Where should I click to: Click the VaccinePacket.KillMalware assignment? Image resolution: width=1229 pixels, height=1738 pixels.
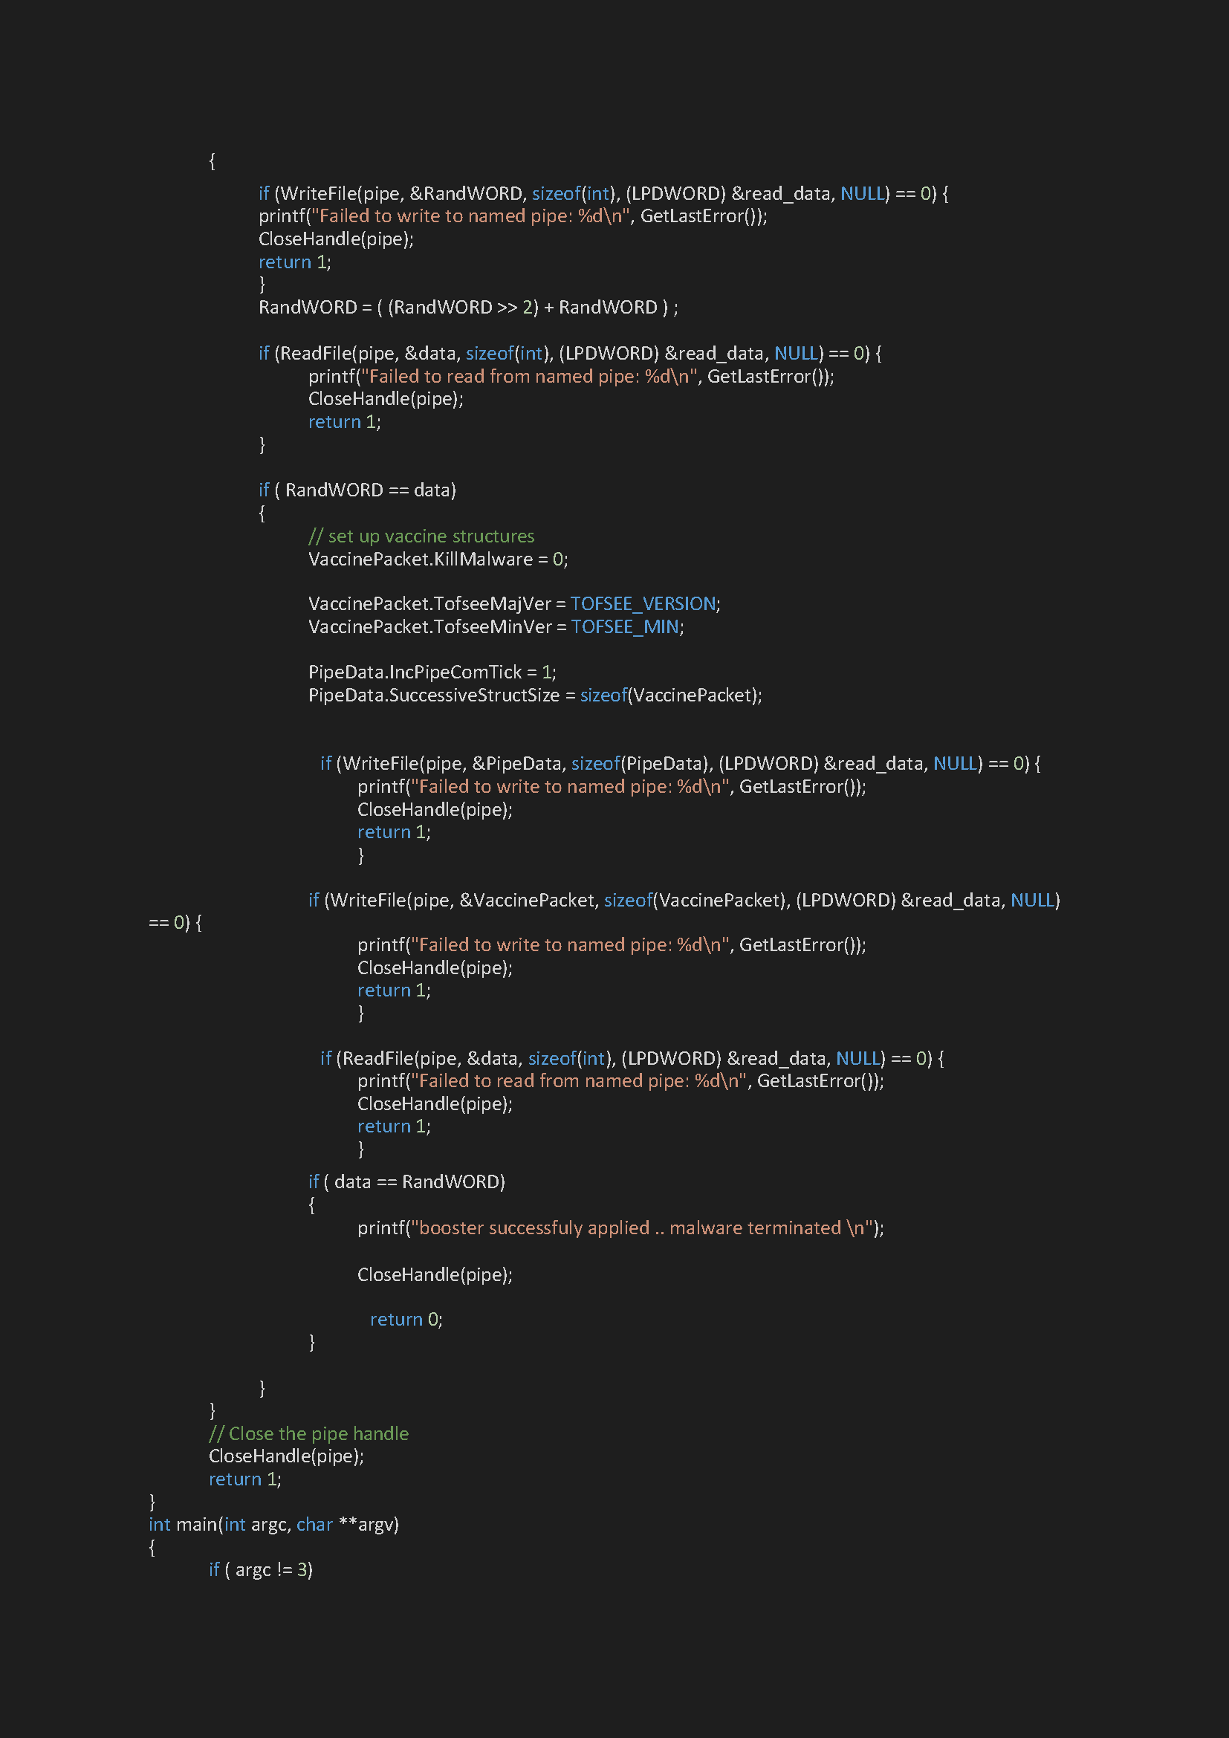click(438, 560)
